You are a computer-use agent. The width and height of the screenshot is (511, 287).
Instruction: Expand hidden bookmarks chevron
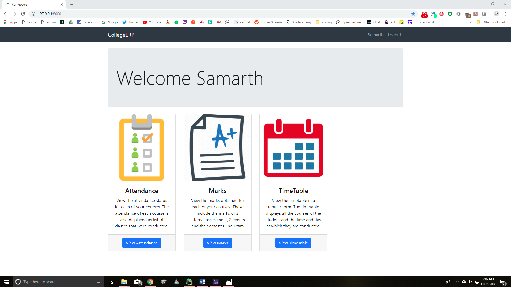[x=469, y=22]
